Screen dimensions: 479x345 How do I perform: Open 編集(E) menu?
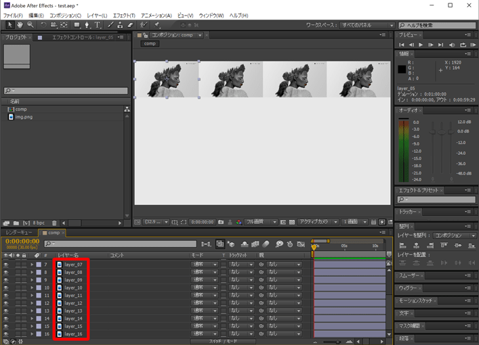36,16
